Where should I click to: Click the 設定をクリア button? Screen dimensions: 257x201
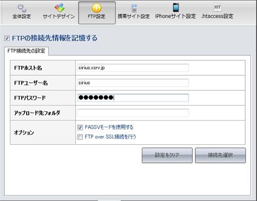click(x=167, y=155)
